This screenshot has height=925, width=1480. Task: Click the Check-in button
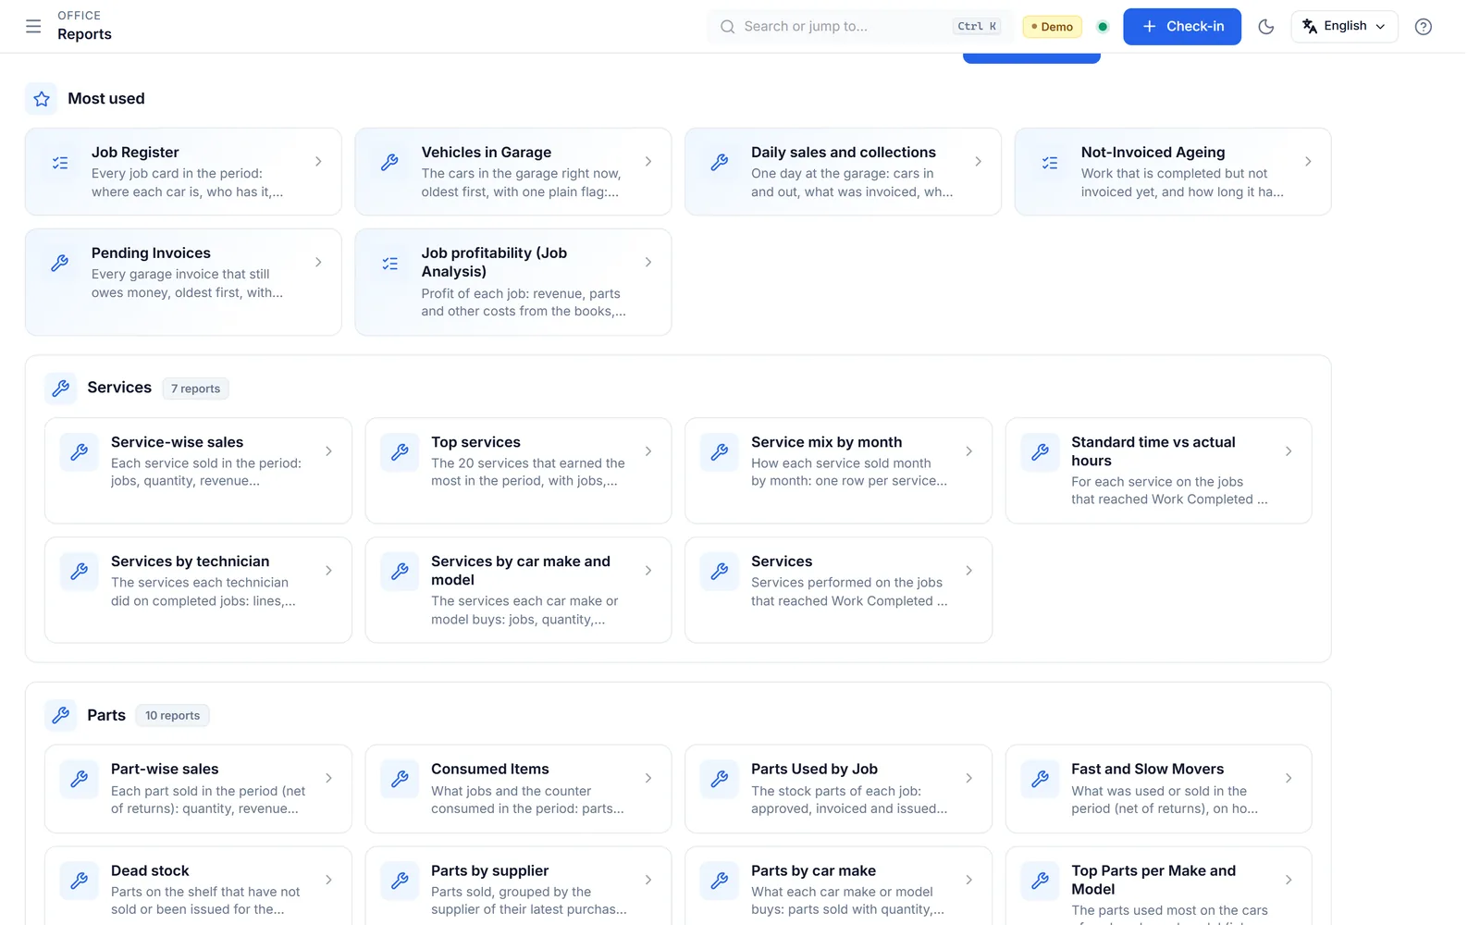point(1182,26)
